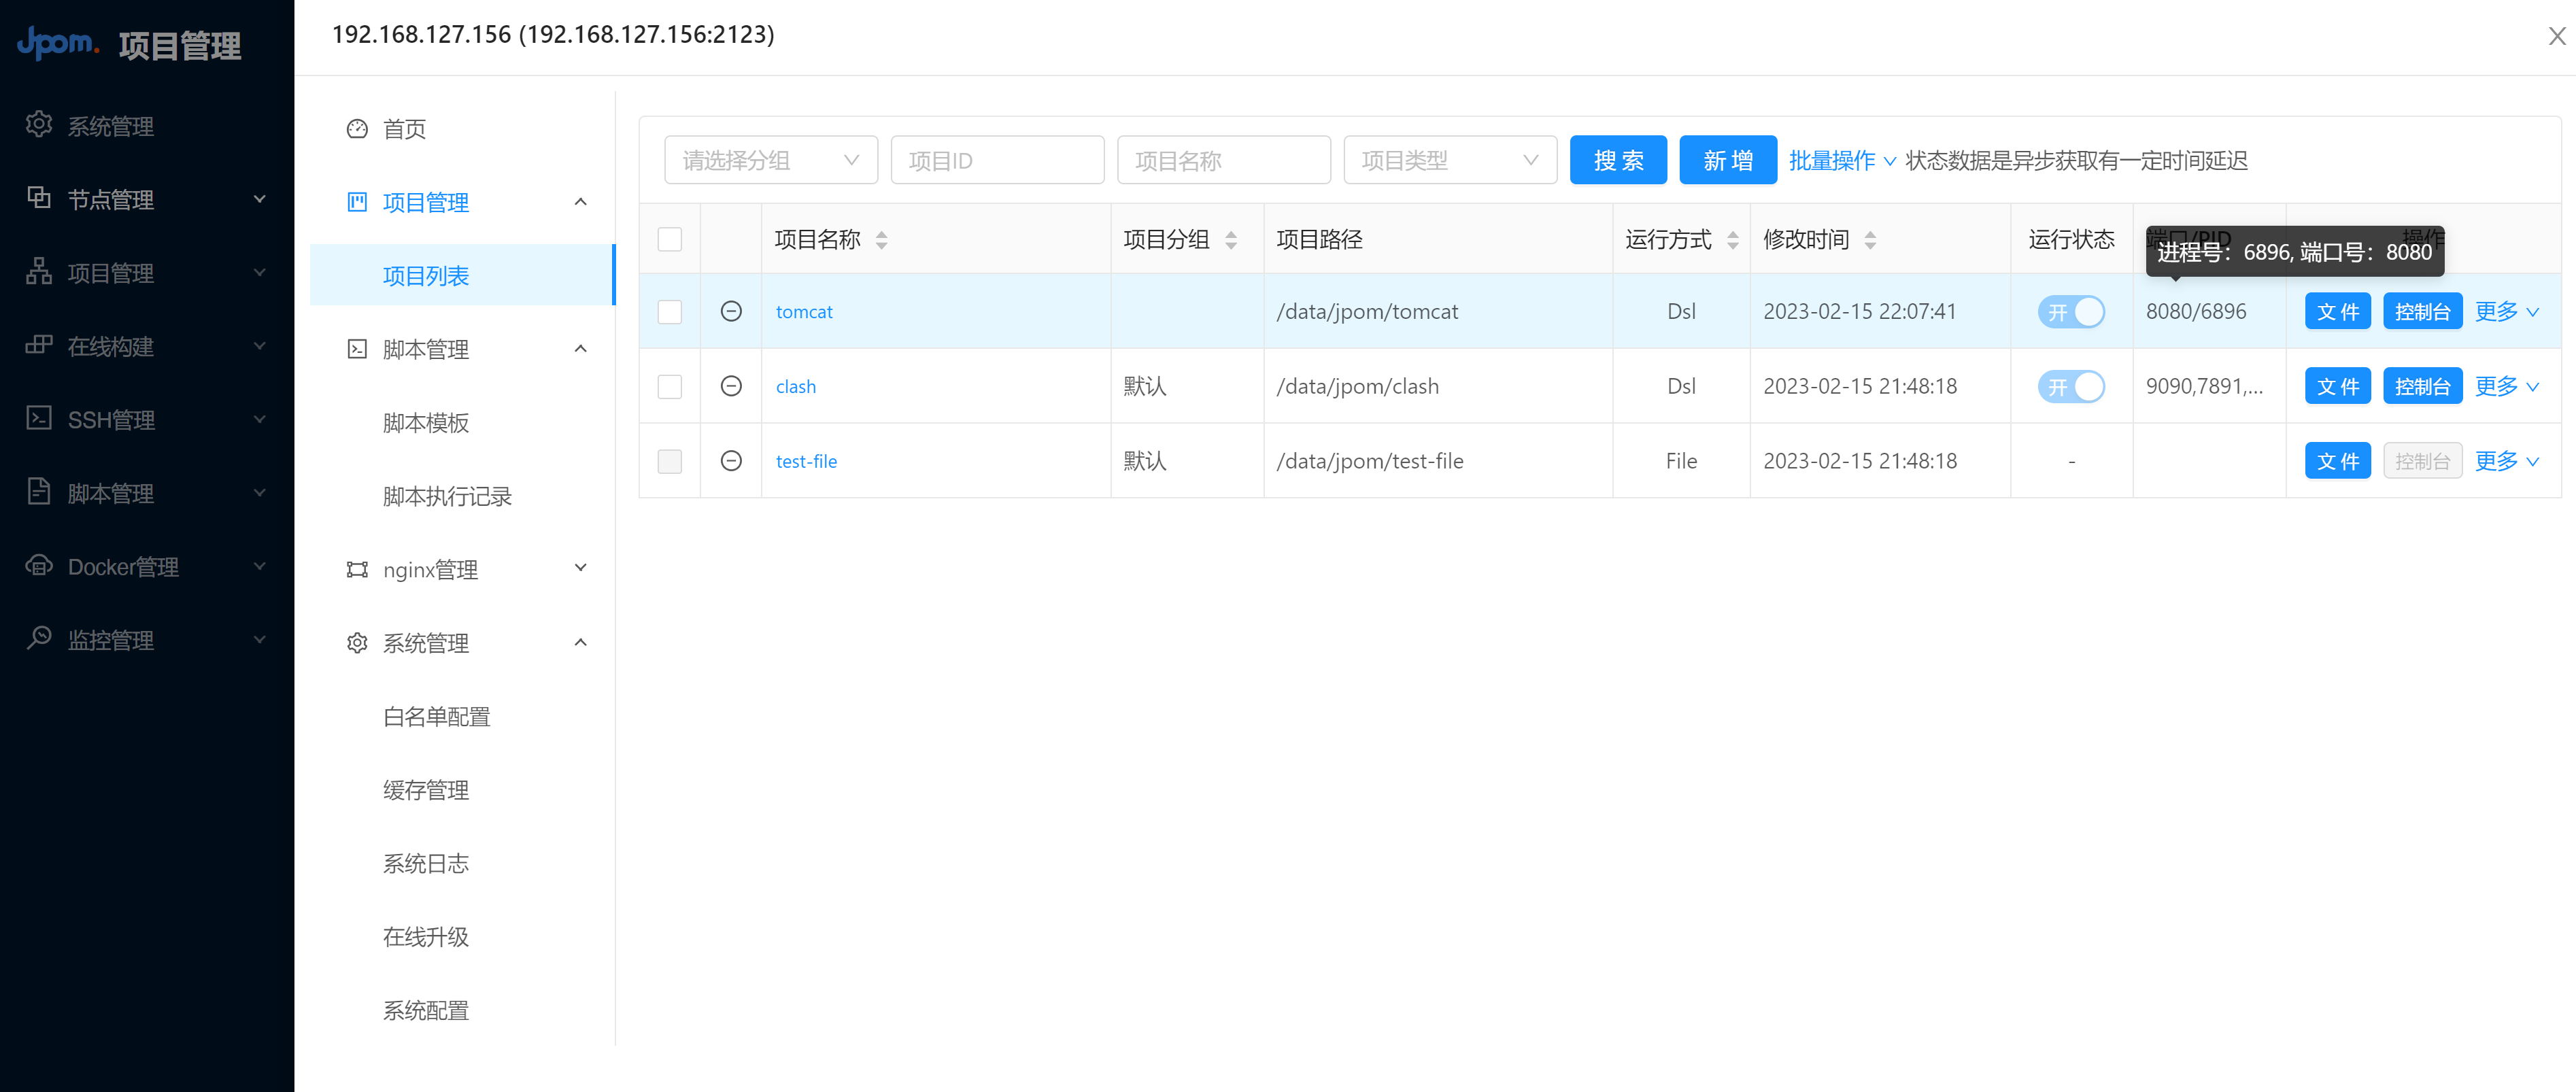Open 更多 menu for tomcat
This screenshot has height=1092, width=2576.
pyautogui.click(x=2507, y=311)
